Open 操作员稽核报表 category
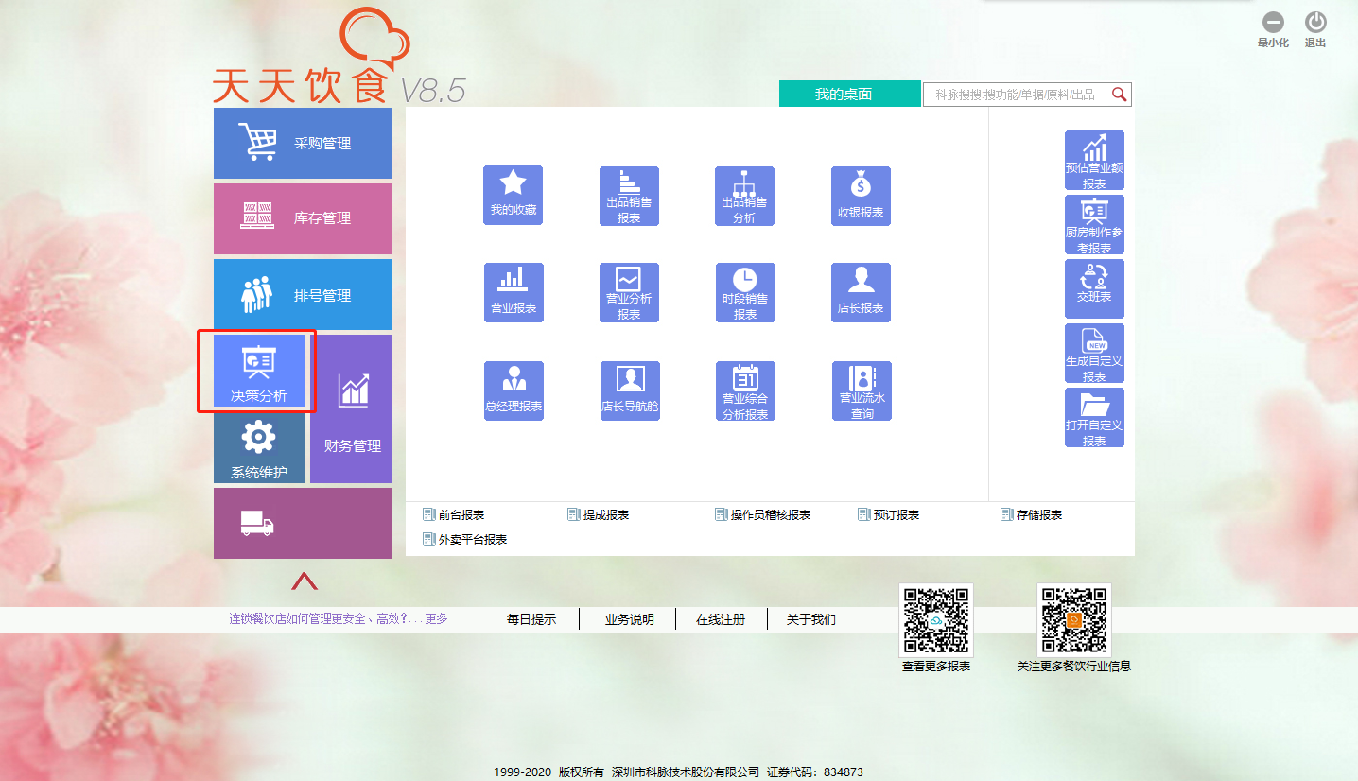This screenshot has height=781, width=1358. click(763, 514)
